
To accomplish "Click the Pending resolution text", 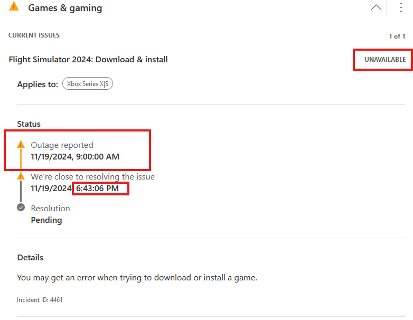I will tap(46, 220).
